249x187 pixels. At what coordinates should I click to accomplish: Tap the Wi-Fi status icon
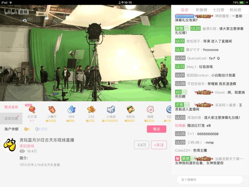[11, 3]
